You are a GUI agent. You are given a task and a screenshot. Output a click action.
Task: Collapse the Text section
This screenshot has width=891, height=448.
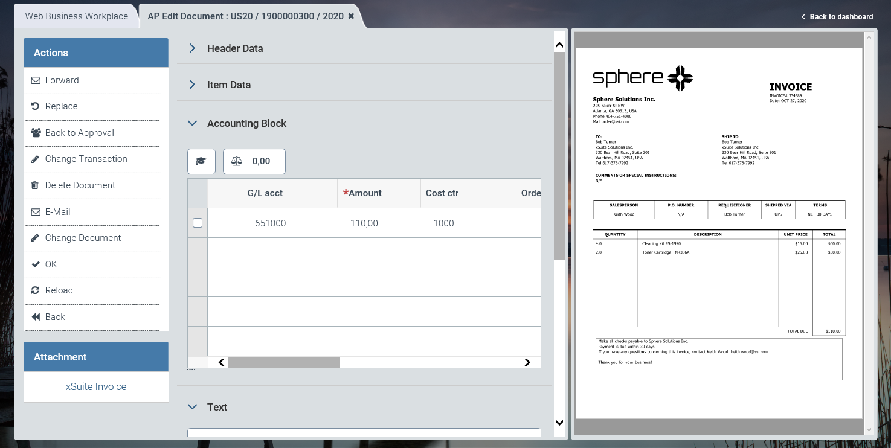click(192, 407)
